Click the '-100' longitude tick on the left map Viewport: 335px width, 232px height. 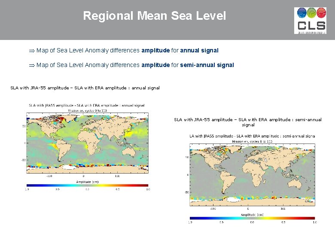tap(49, 176)
